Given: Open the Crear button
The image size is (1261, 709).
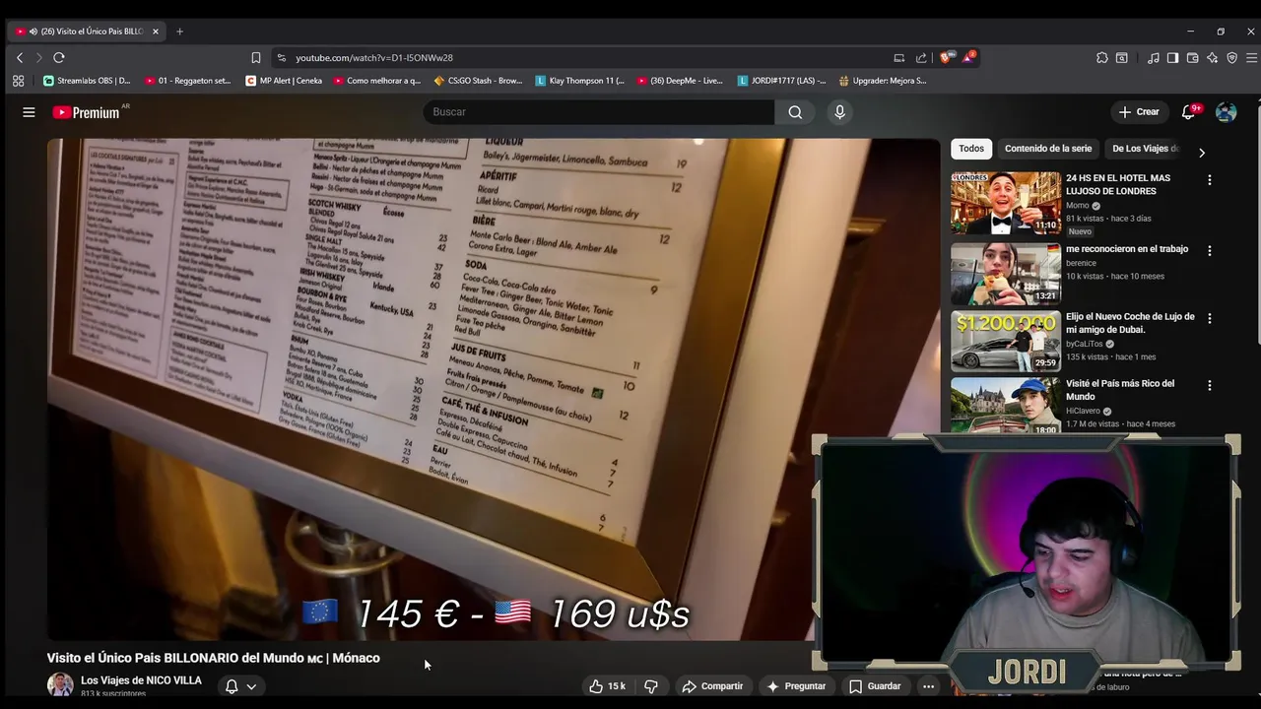Looking at the screenshot, I should point(1139,112).
